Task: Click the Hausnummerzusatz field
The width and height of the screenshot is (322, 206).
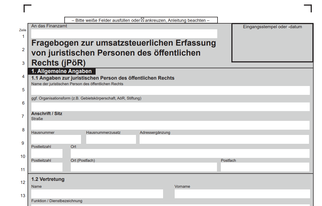Action: click(x=111, y=139)
